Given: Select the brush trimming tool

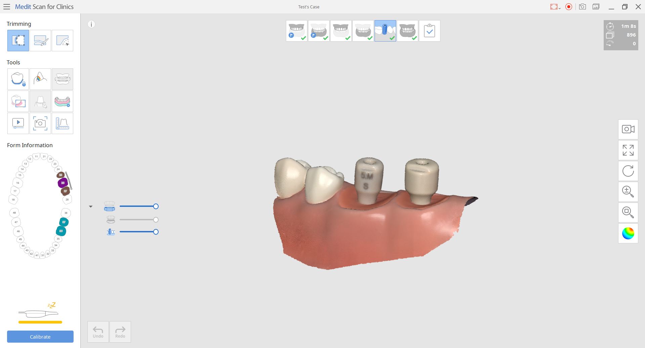Looking at the screenshot, I should point(40,41).
